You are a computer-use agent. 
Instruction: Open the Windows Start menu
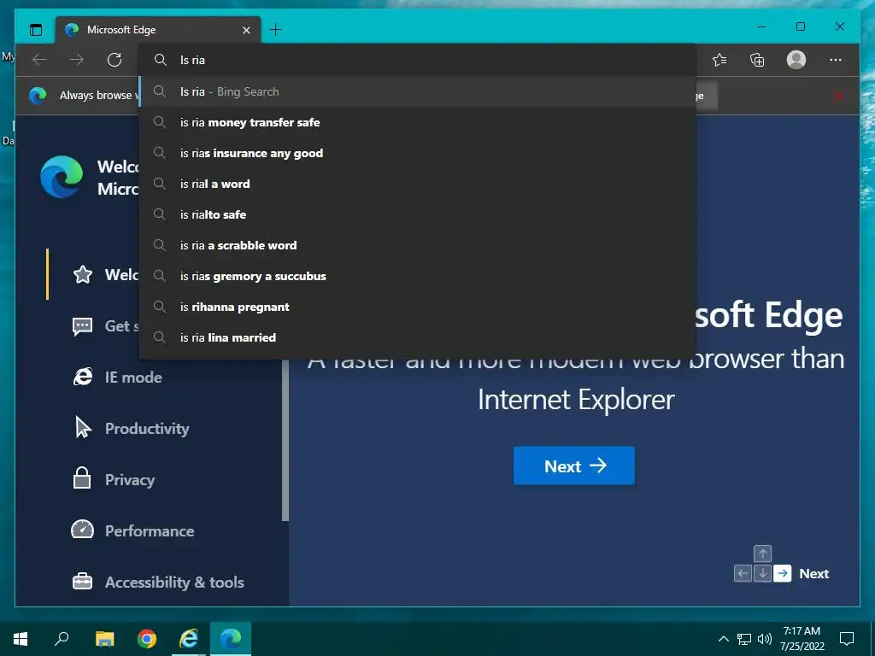[x=21, y=639]
